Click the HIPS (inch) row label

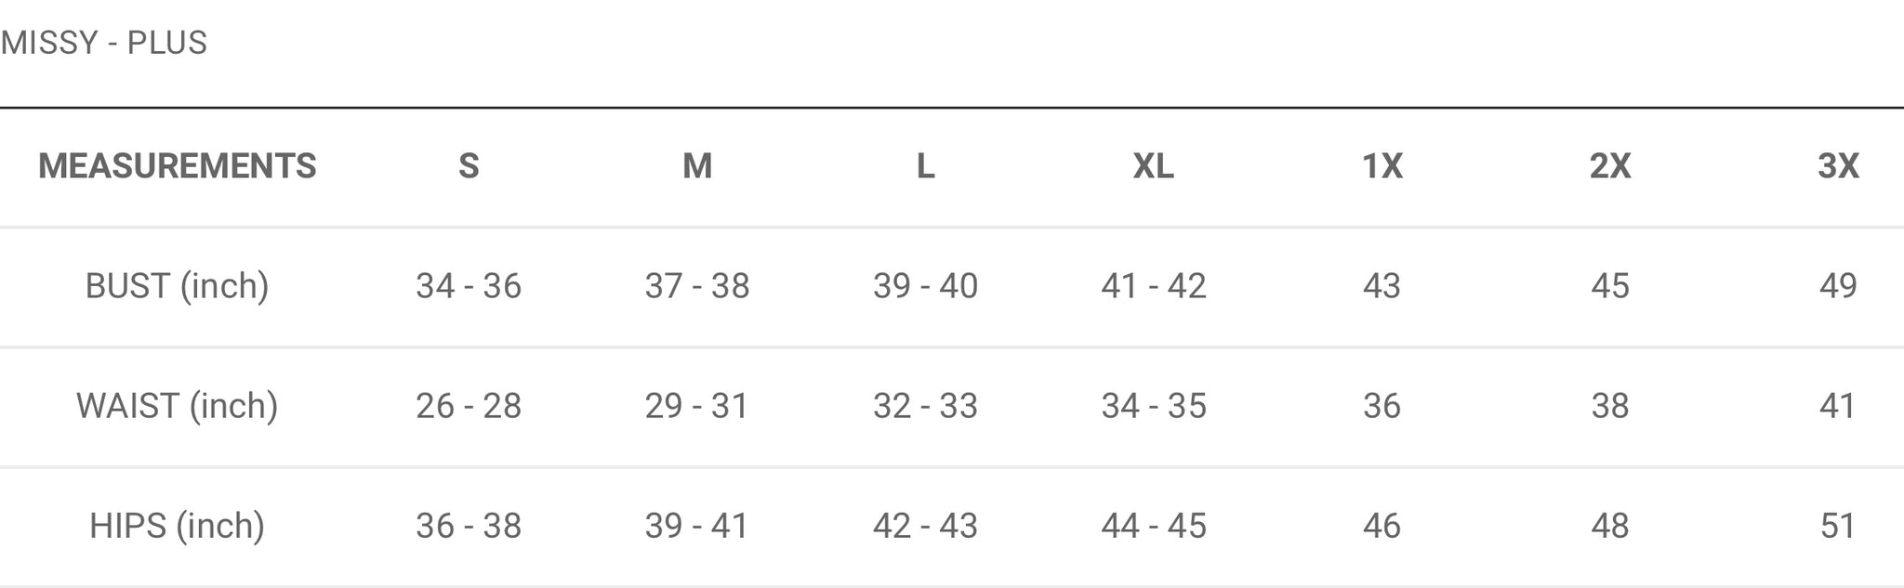(178, 526)
